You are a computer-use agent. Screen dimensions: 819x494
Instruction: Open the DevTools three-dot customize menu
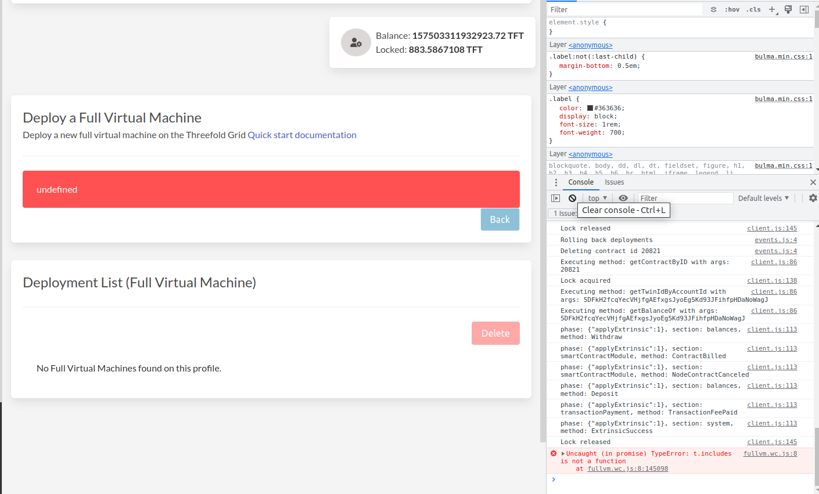coord(556,182)
